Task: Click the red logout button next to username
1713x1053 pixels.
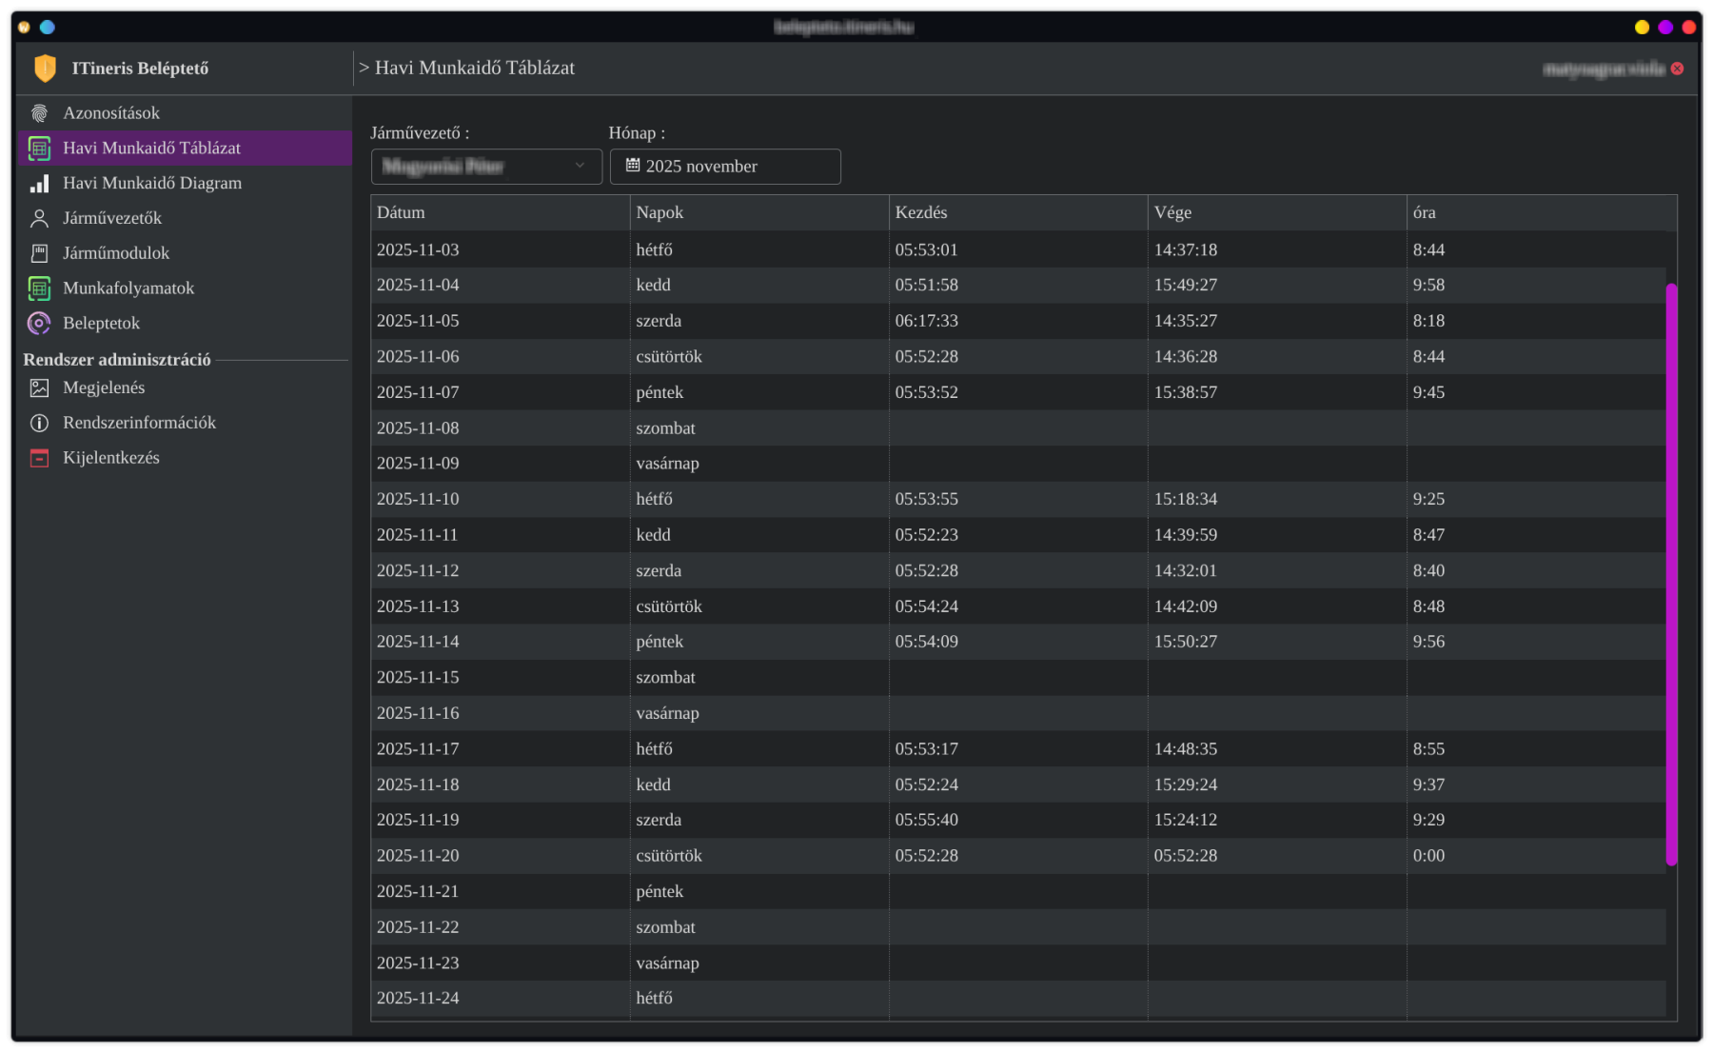Action: [1677, 69]
